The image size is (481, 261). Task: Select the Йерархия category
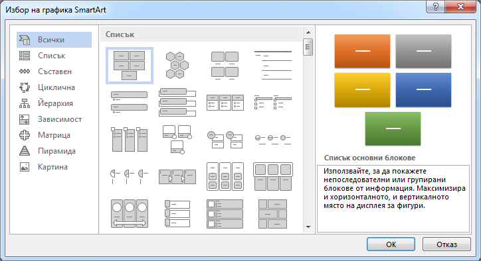[x=54, y=103]
